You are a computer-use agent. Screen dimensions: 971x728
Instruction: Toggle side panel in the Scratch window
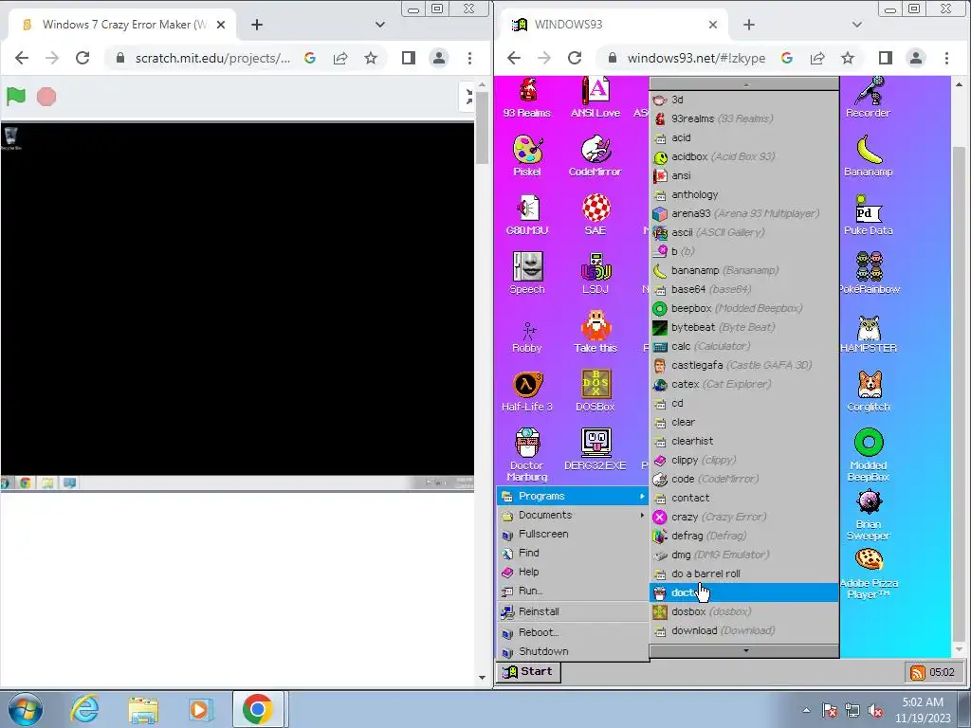(x=408, y=58)
